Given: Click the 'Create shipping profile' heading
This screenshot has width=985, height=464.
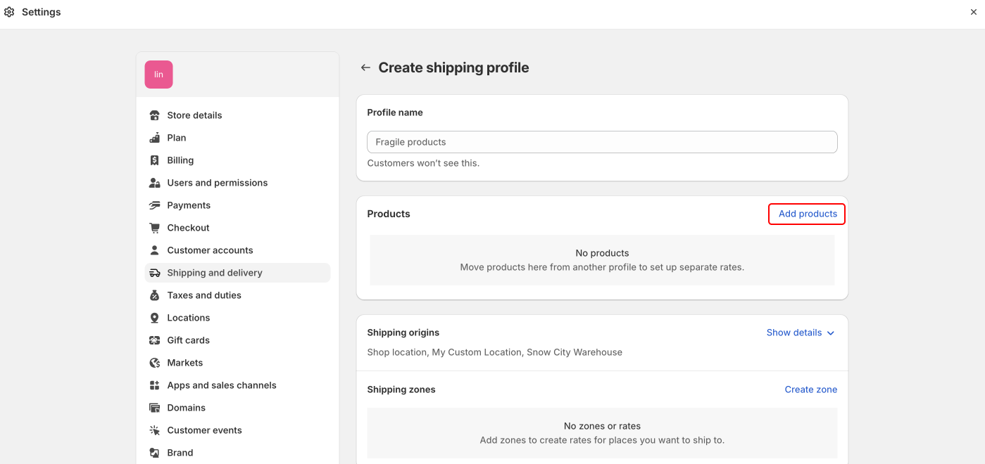Looking at the screenshot, I should [453, 67].
